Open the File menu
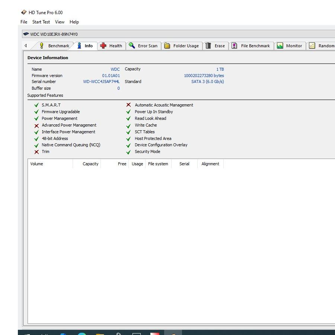This screenshot has width=335, height=335. (24, 22)
